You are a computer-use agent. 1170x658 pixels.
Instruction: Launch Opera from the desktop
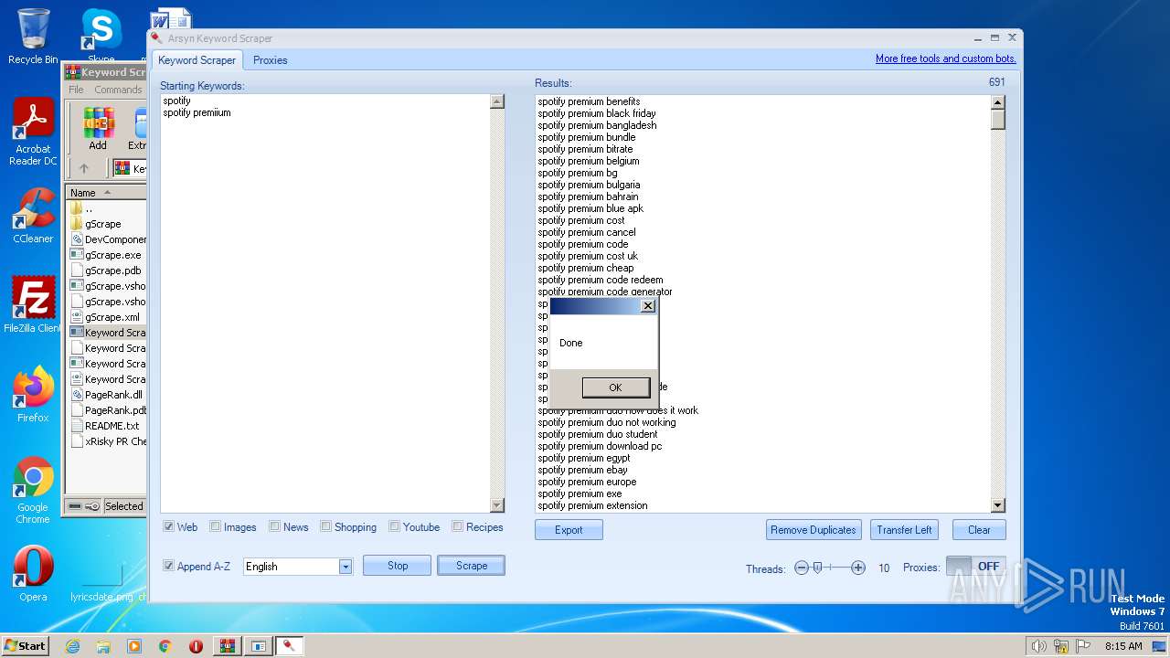pyautogui.click(x=33, y=574)
